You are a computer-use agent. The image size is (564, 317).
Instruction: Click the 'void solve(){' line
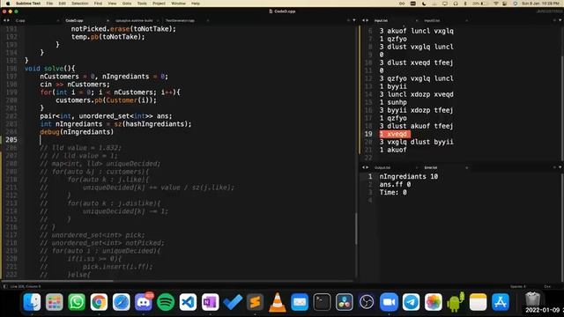point(50,69)
